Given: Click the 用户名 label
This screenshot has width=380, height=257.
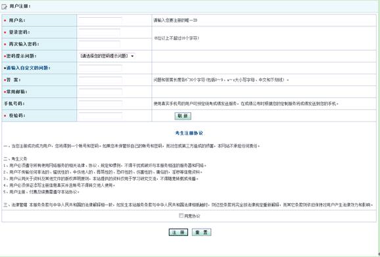Looking at the screenshot, I should click(17, 20).
